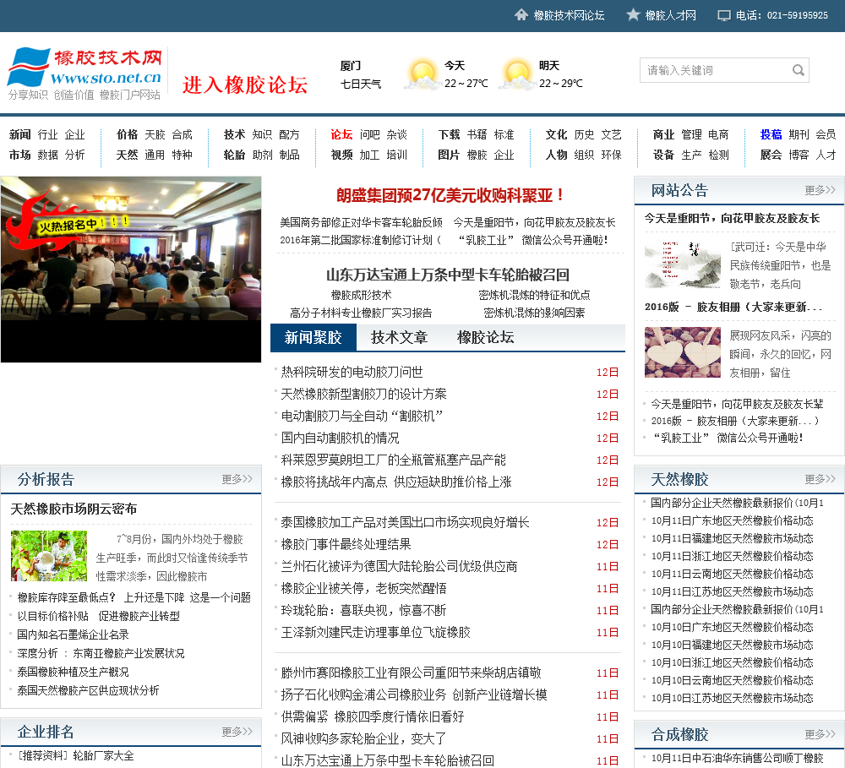
Task: Open the conference photo banner 火热报名中
Action: pos(131,270)
